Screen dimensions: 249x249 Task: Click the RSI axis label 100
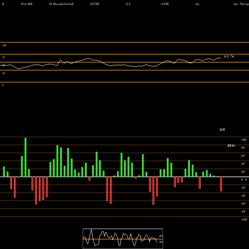(4, 45)
